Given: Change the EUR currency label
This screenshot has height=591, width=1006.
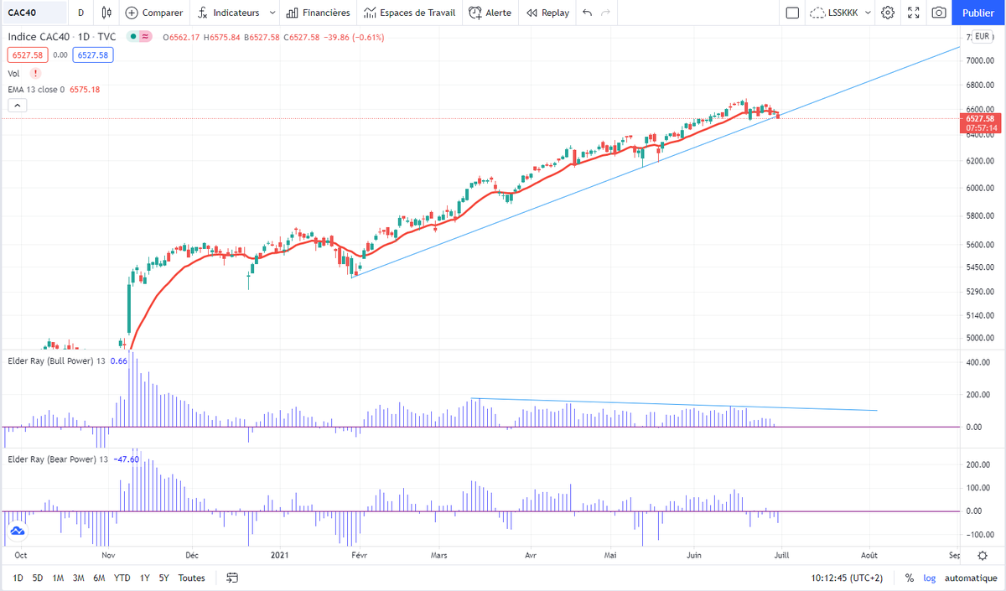Looking at the screenshot, I should 983,36.
